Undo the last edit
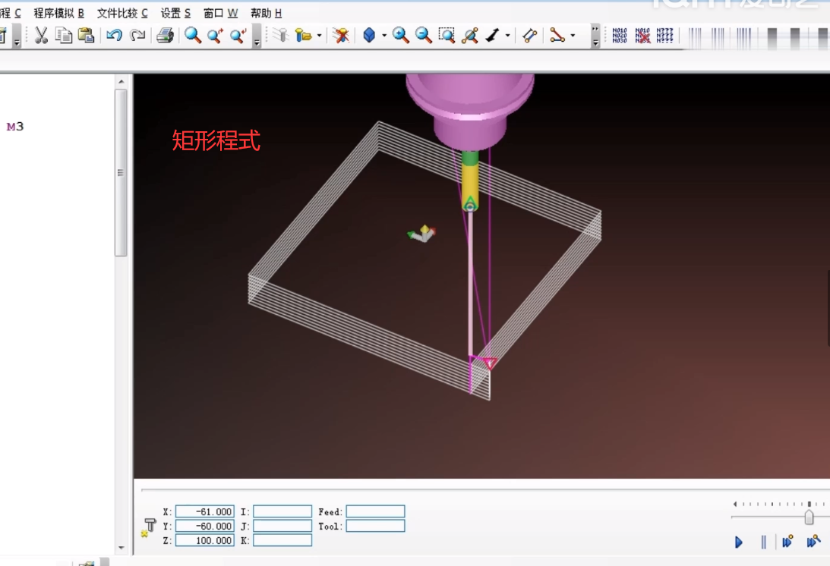 pyautogui.click(x=114, y=35)
